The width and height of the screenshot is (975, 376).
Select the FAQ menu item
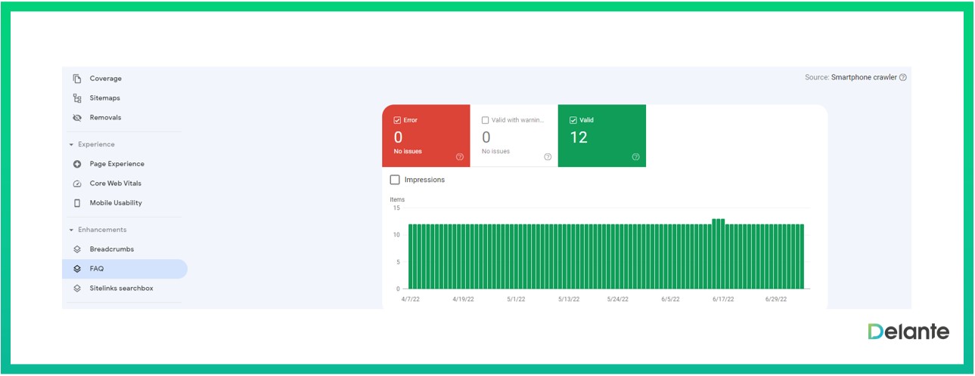[125, 269]
